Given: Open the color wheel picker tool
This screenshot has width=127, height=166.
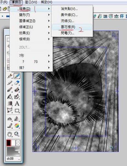Looking at the screenshot, I should [x=17, y=126].
